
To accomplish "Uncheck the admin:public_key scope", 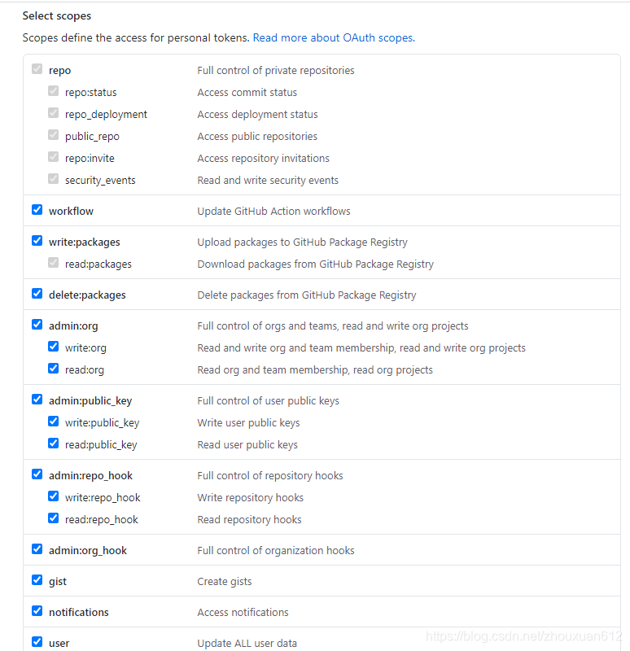I will click(37, 399).
